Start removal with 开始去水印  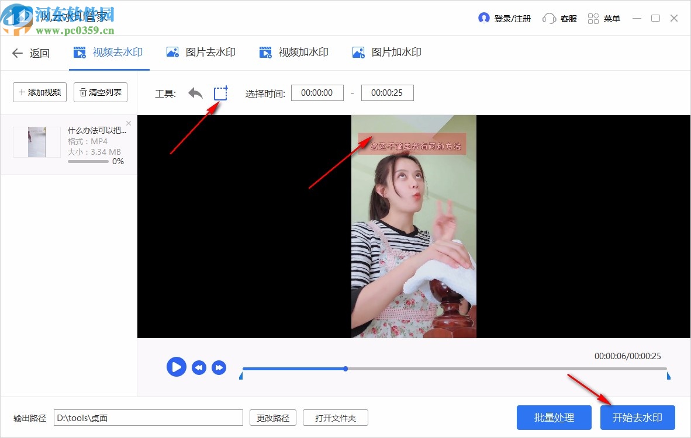[x=637, y=417]
